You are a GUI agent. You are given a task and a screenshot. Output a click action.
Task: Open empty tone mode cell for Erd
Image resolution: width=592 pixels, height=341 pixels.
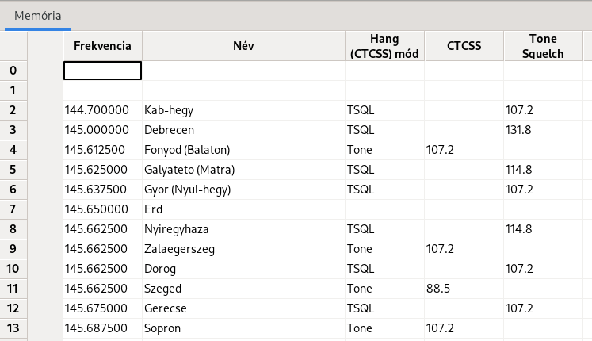tap(384, 209)
